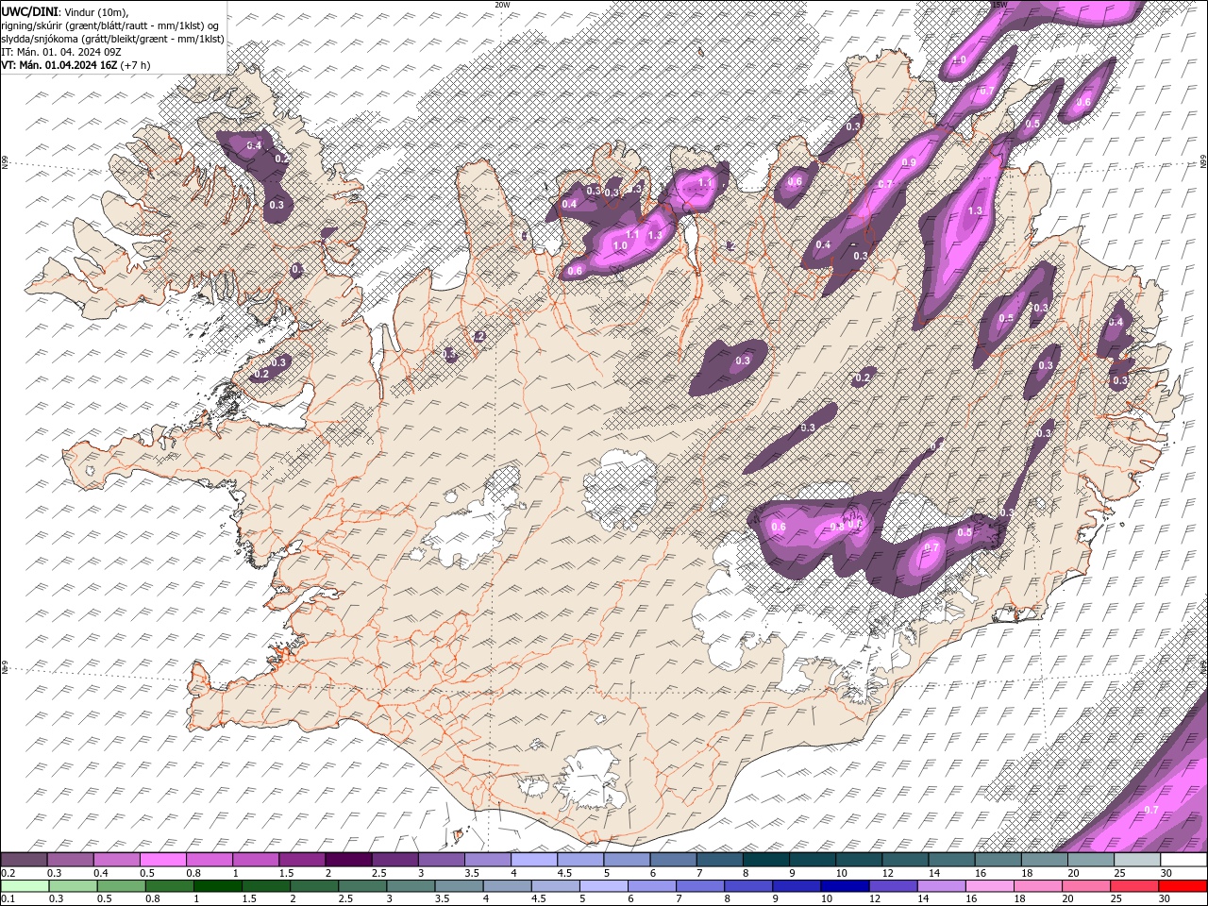1208x906 pixels.
Task: Click the '0.1' label in the rain legend
Action: pyautogui.click(x=8, y=899)
